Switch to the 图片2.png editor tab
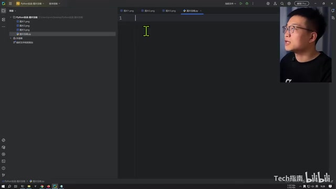Screen dimensions: 336x189 point(148,10)
